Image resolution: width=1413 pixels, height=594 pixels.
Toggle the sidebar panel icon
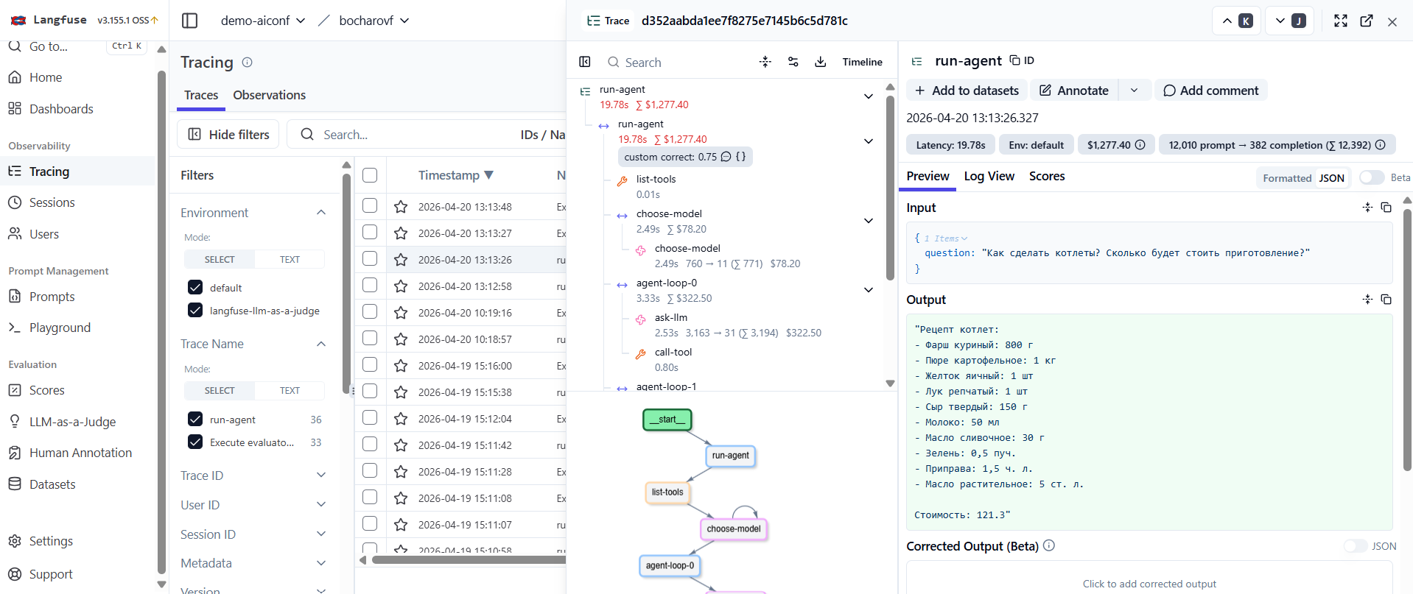[189, 21]
